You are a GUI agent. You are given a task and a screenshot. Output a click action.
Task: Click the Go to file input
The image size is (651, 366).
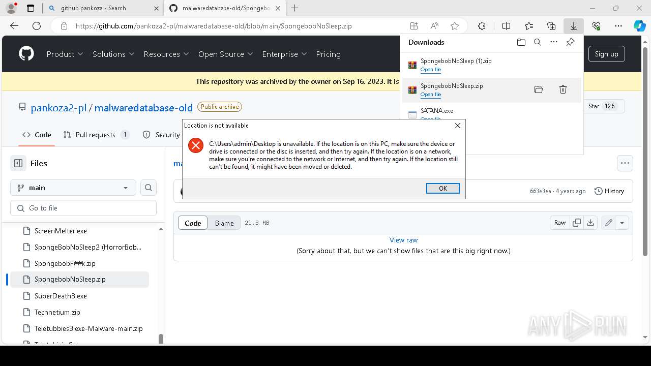coord(83,208)
